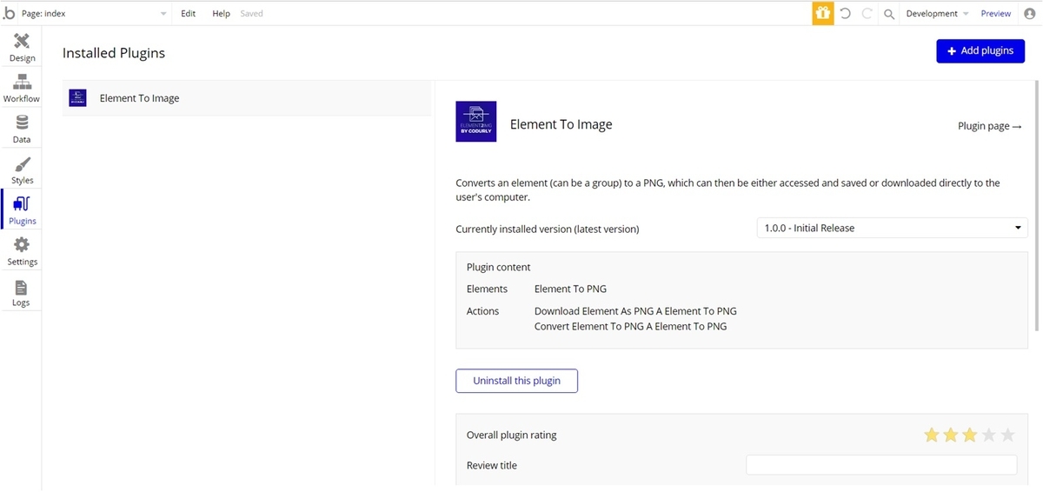
Task: Open the Workflow tab in sidebar
Action: click(x=22, y=89)
